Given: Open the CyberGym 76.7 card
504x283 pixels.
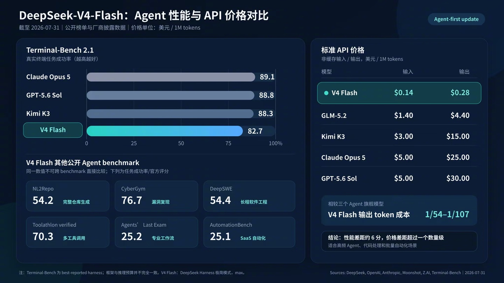Looking at the screenshot, I should coord(156,196).
